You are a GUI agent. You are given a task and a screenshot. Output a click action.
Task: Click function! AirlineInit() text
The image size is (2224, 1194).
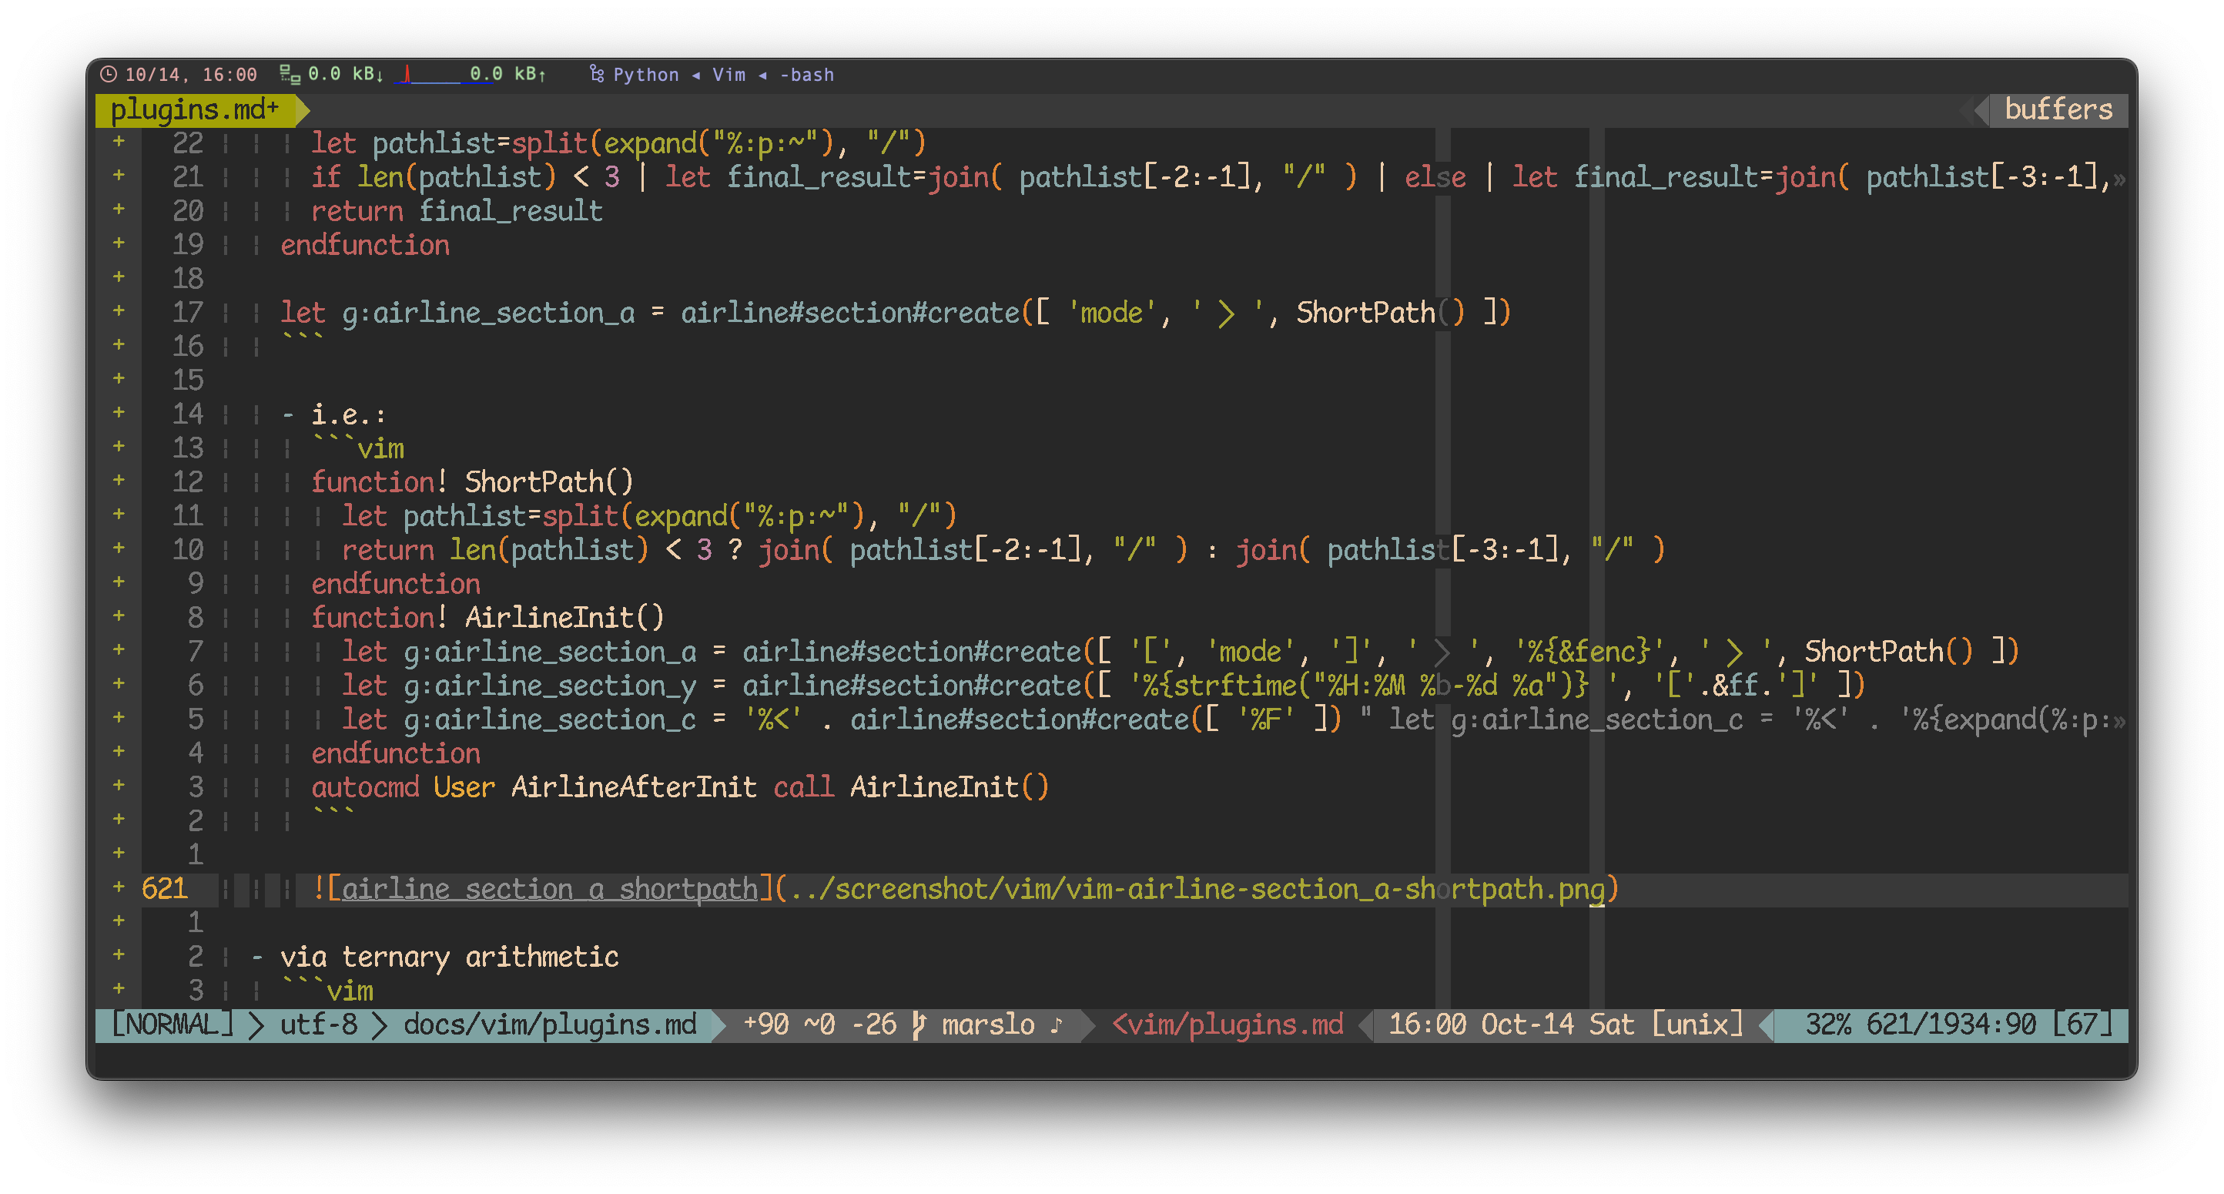487,616
